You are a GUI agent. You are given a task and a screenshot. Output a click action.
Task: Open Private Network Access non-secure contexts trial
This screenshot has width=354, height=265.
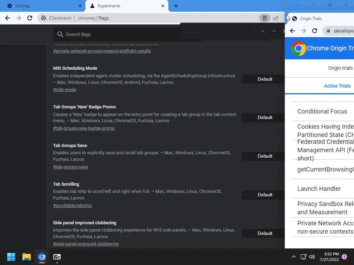tap(323, 227)
